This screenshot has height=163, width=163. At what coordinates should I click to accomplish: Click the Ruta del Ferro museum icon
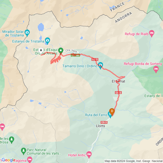point(110,114)
